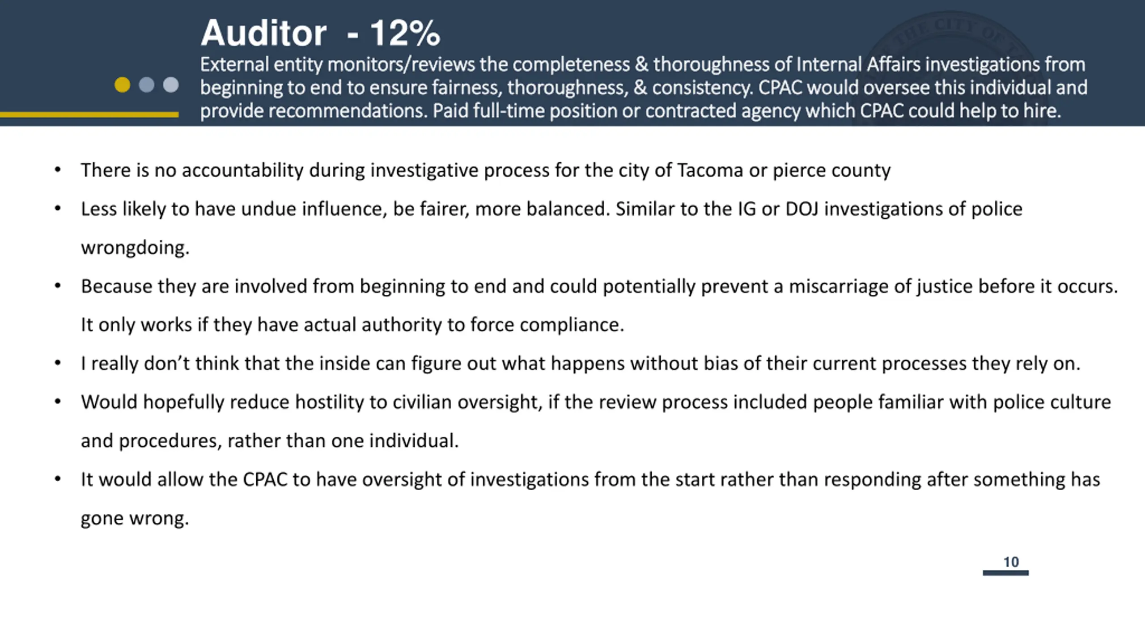Click the bullet marker before "I really don't think"

pyautogui.click(x=58, y=363)
